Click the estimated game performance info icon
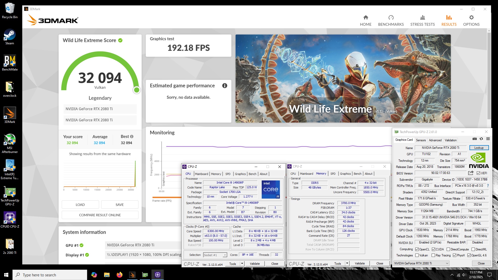The height and width of the screenshot is (280, 498). click(225, 86)
